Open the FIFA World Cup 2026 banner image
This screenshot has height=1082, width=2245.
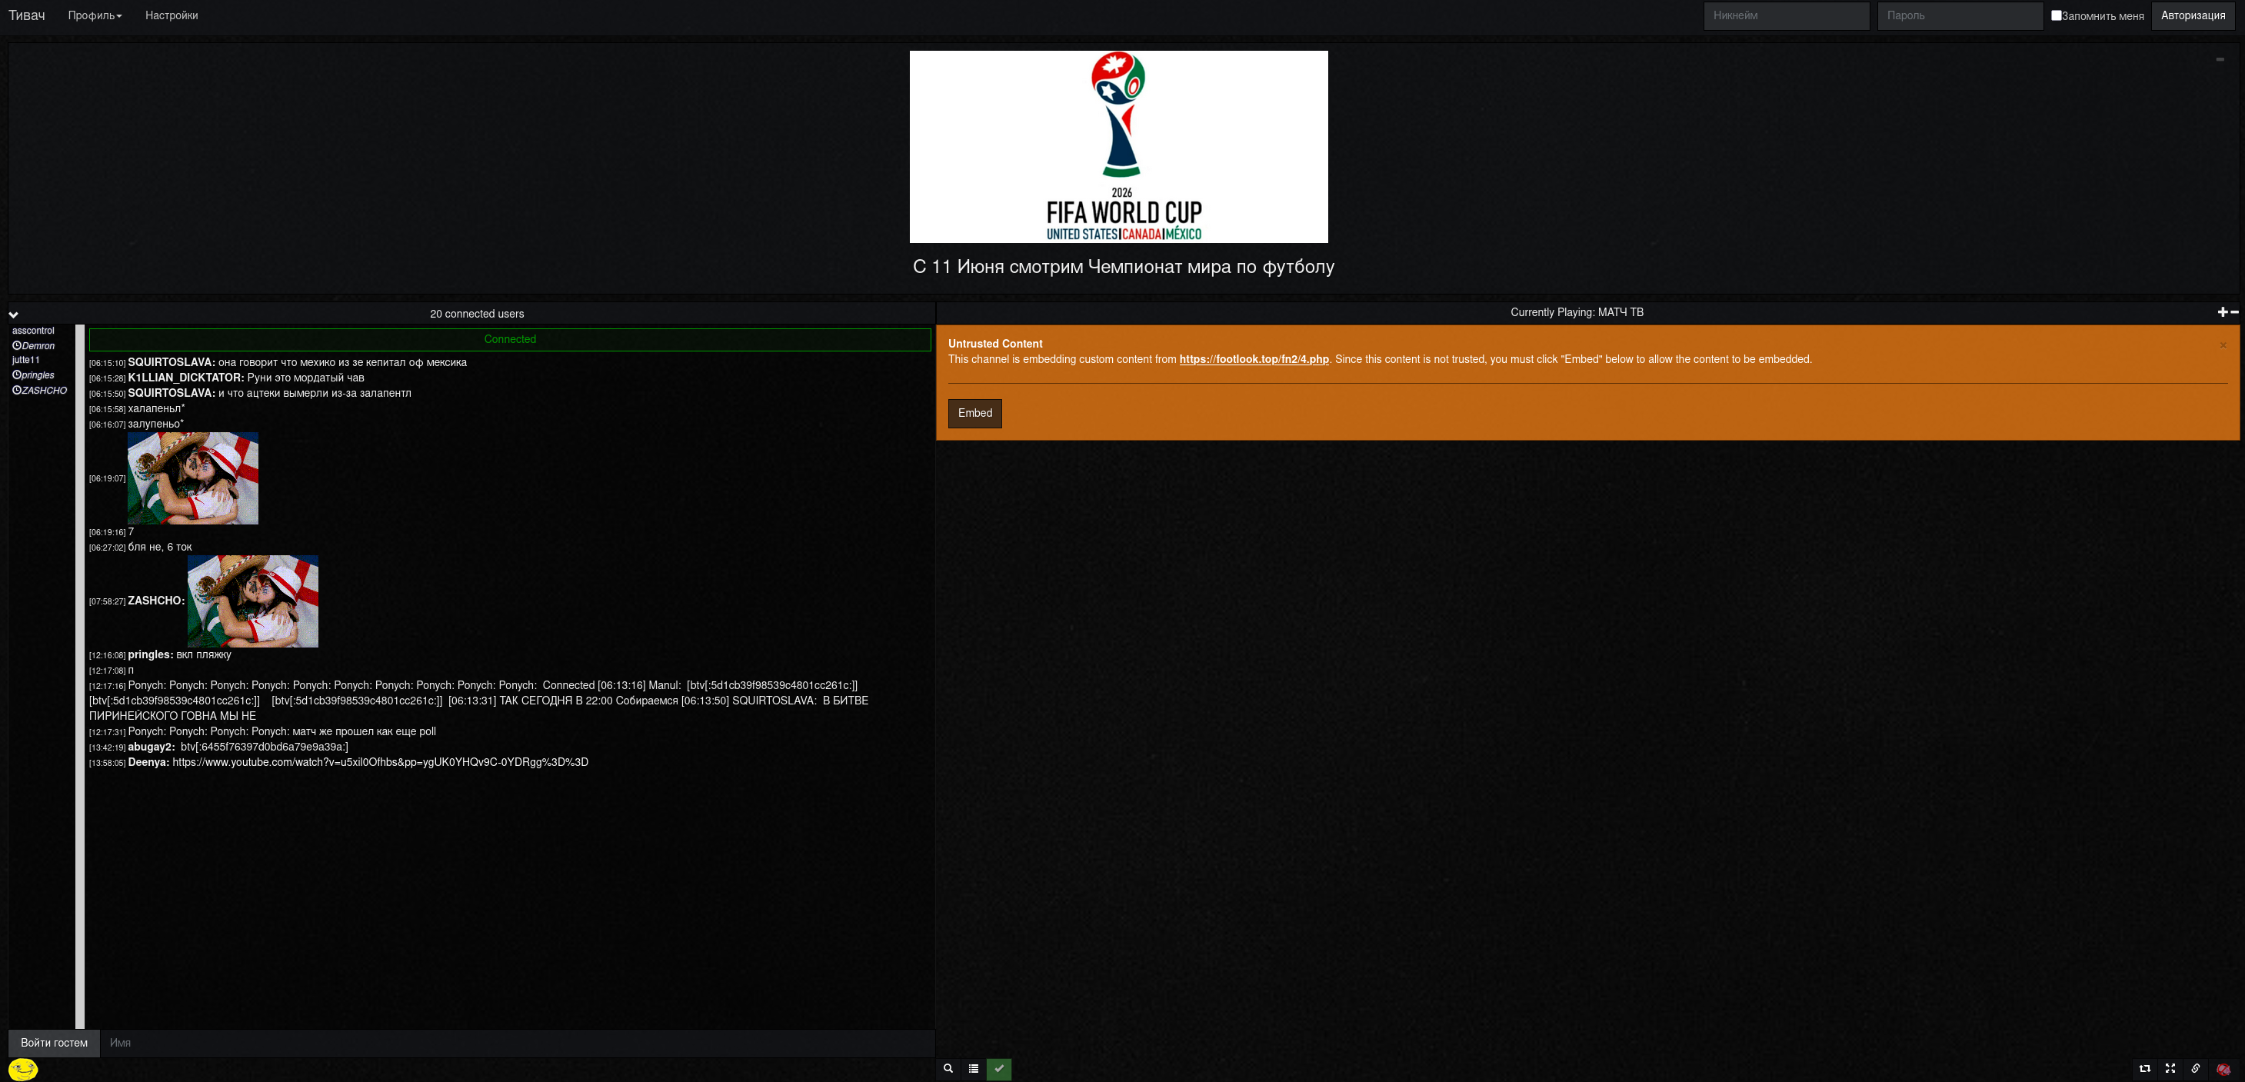click(1119, 146)
